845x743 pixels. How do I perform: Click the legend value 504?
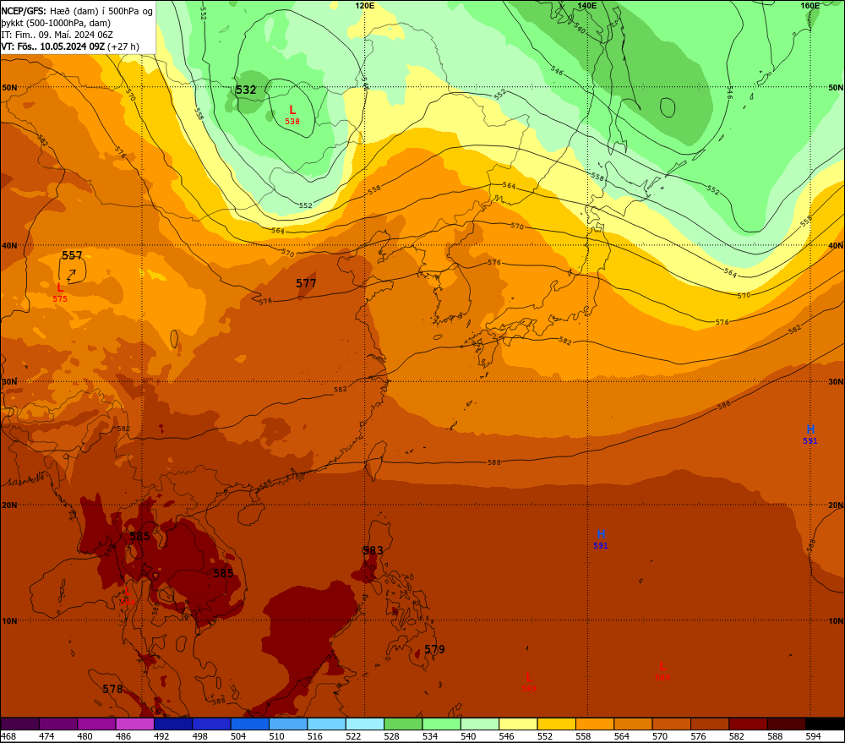(238, 736)
